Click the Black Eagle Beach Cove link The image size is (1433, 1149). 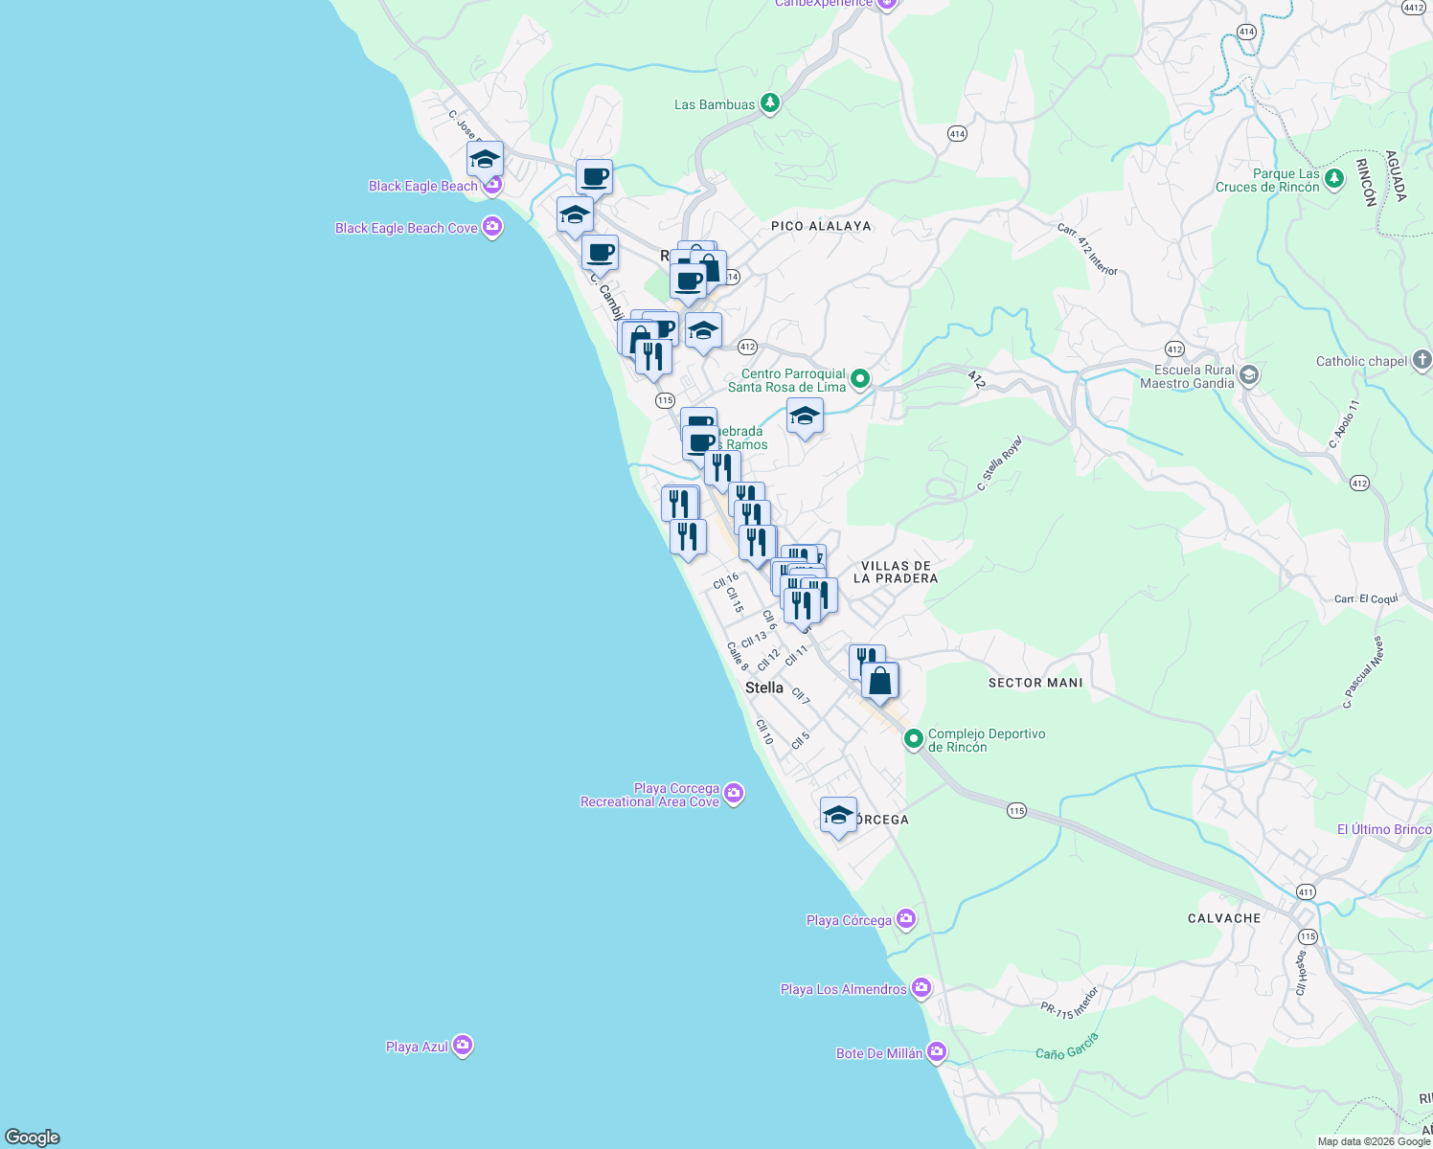tap(405, 228)
